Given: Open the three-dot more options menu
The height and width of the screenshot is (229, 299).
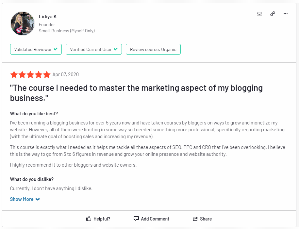Looking at the screenshot, I should pos(286,14).
